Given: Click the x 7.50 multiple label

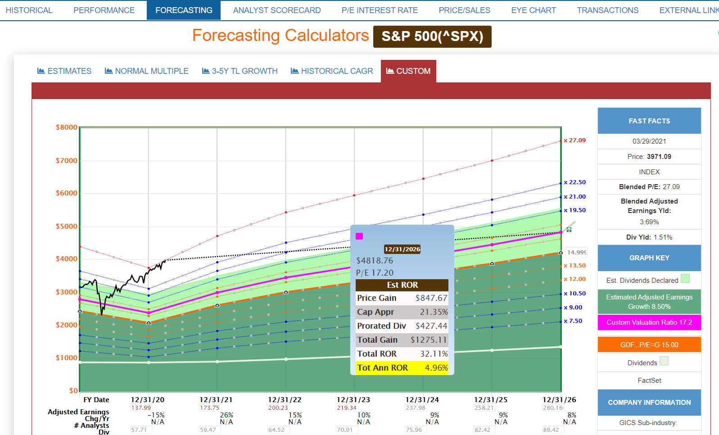Looking at the screenshot, I should (573, 321).
